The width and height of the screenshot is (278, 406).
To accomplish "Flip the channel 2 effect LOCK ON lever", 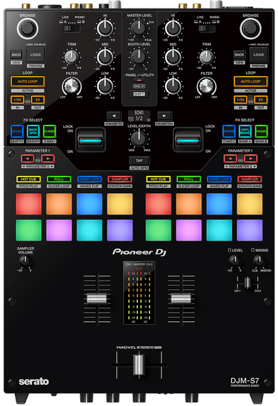I will pos(188,140).
